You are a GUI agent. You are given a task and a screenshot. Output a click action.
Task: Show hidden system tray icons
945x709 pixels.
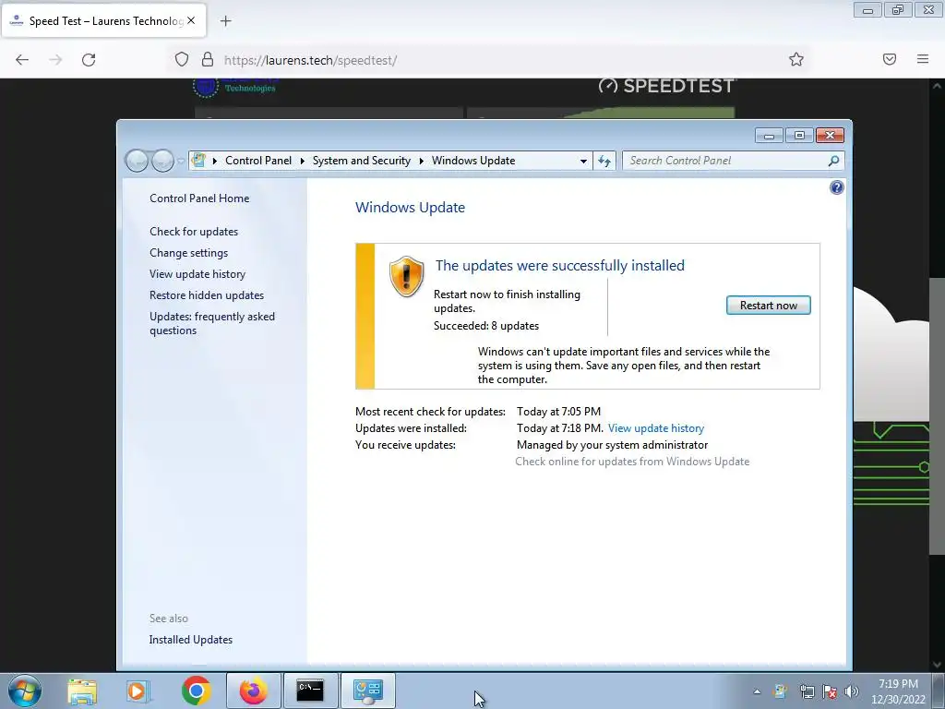(757, 691)
